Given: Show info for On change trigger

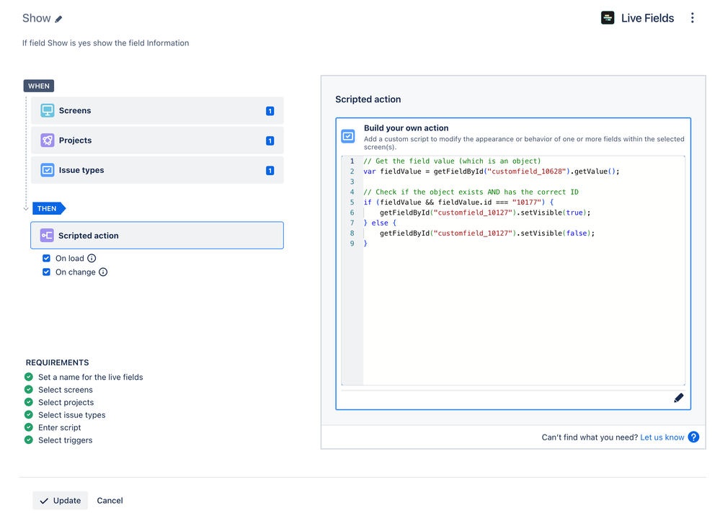Looking at the screenshot, I should 103,272.
